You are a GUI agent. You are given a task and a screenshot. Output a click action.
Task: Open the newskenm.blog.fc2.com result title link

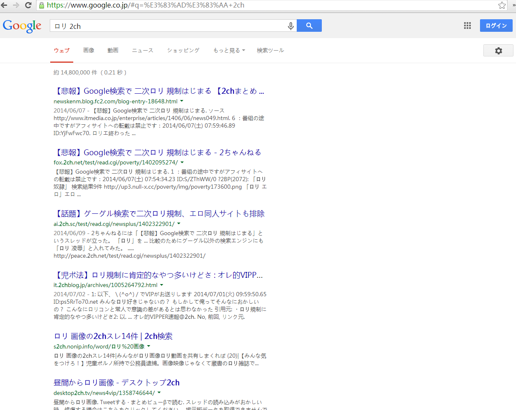(159, 91)
